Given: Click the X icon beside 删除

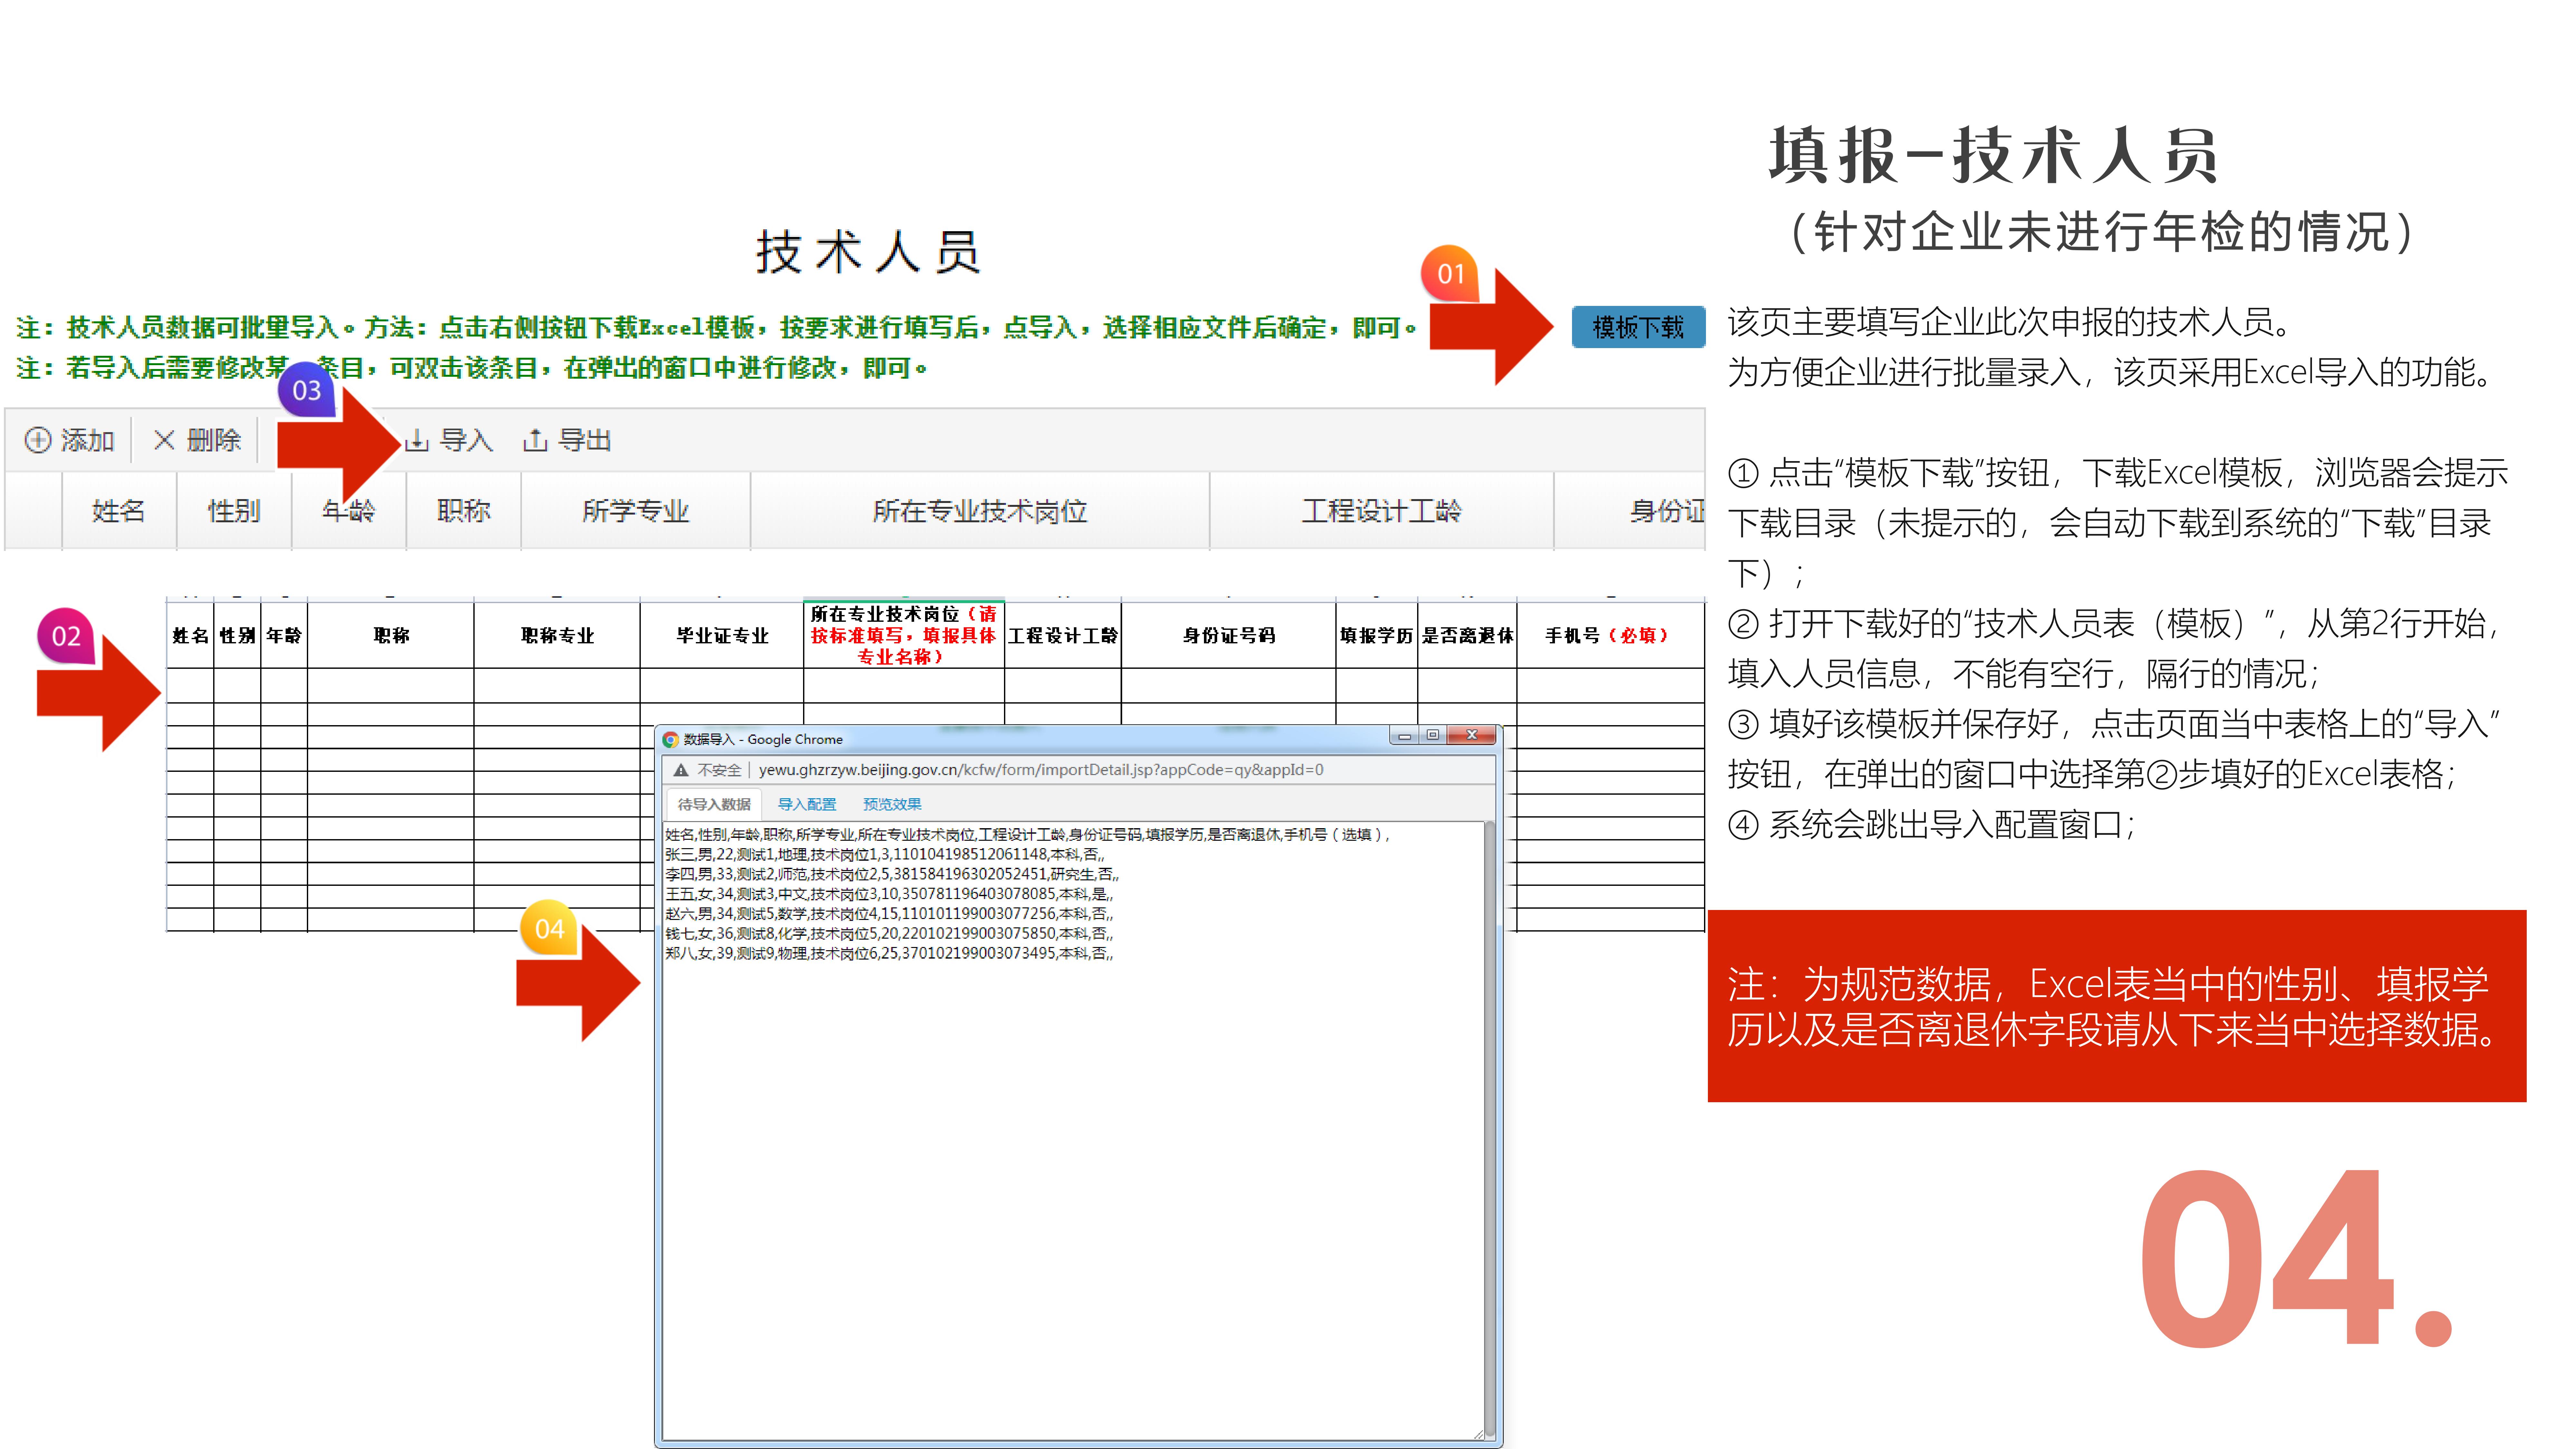Looking at the screenshot, I should pos(164,440).
